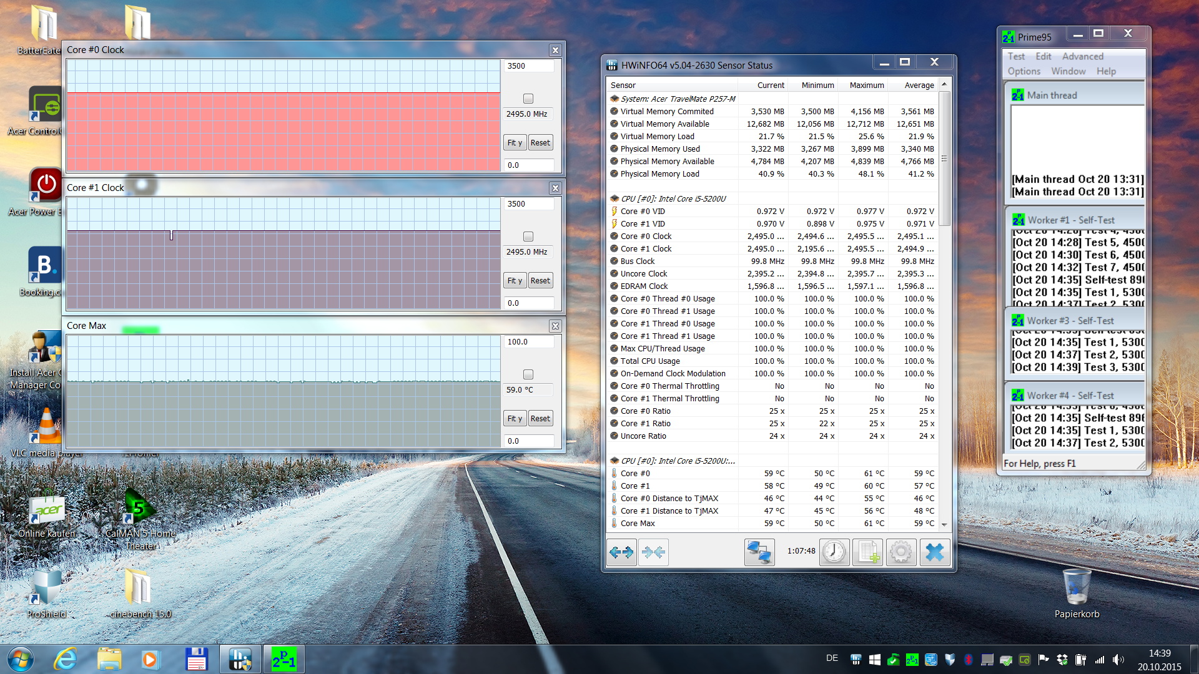Toggle the checkbox in Core #0 Clock graph
This screenshot has width=1199, height=674.
(x=528, y=99)
